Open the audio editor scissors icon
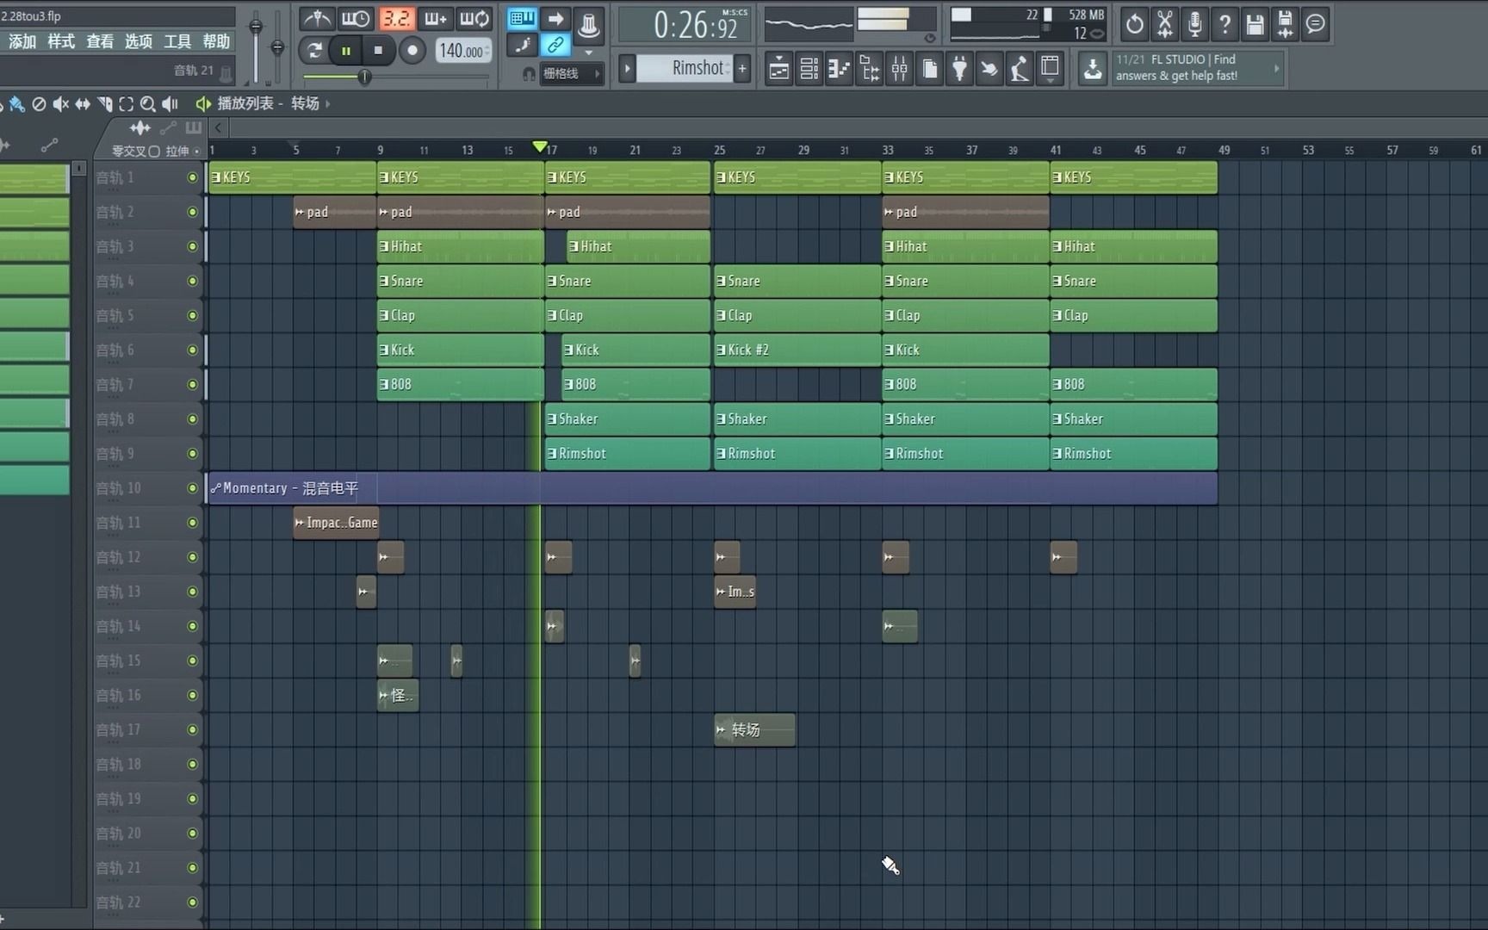Screen dimensions: 1488x930 (x=1165, y=24)
